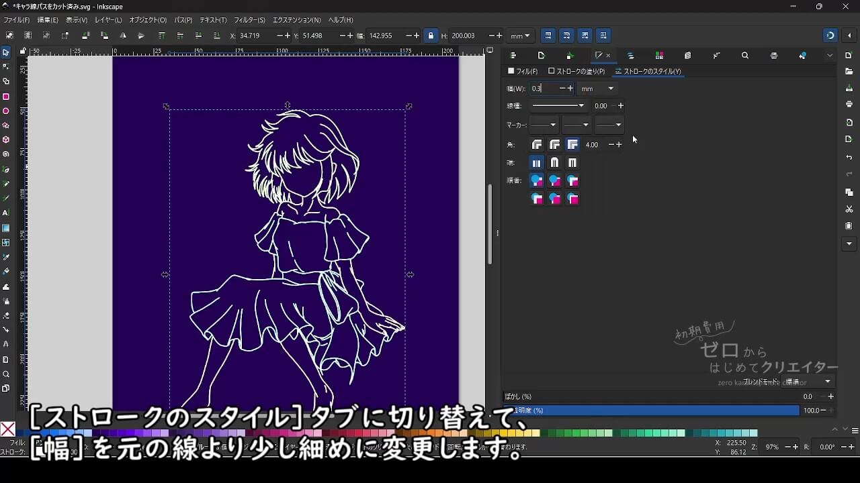Select the Rectangle tool in the toolbox
The image size is (860, 483).
pos(6,97)
